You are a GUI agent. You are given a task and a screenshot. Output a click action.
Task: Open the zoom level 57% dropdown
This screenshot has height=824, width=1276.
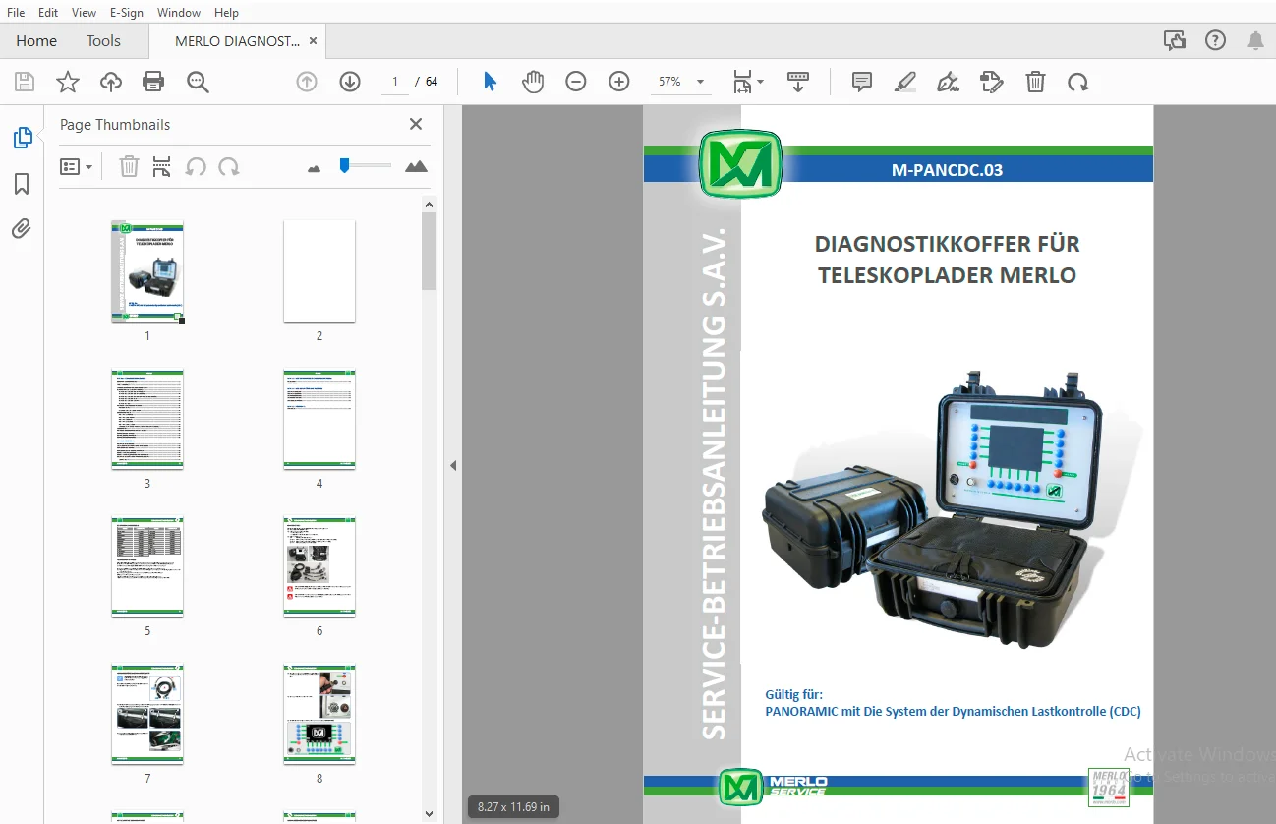(x=682, y=82)
